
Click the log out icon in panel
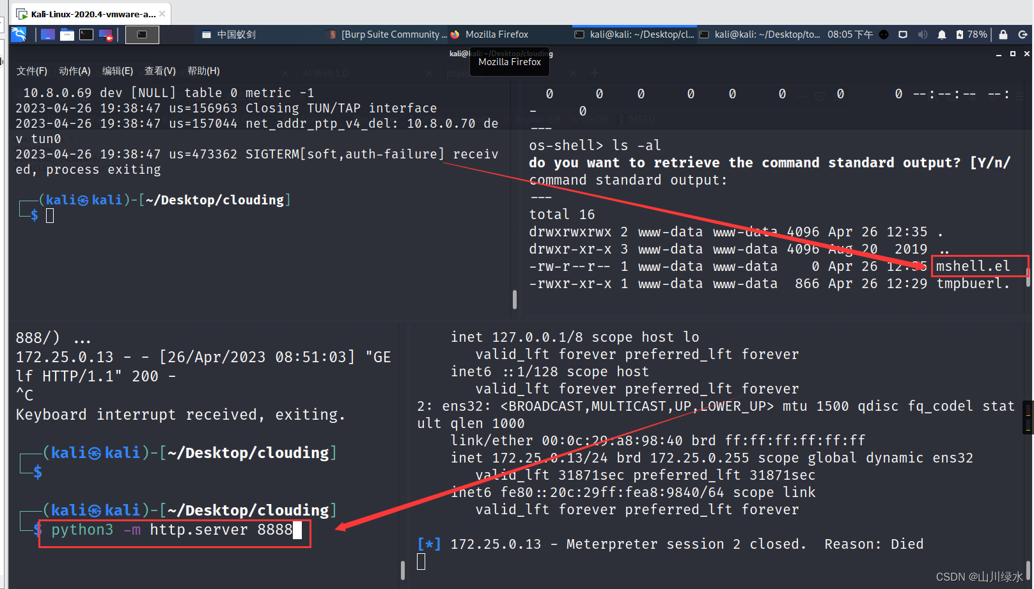(x=1022, y=34)
